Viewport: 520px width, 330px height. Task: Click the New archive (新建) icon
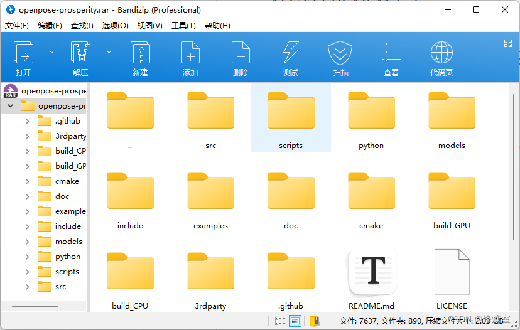click(140, 52)
